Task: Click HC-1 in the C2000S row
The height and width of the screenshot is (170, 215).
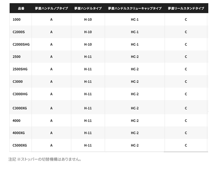Action: click(x=135, y=32)
